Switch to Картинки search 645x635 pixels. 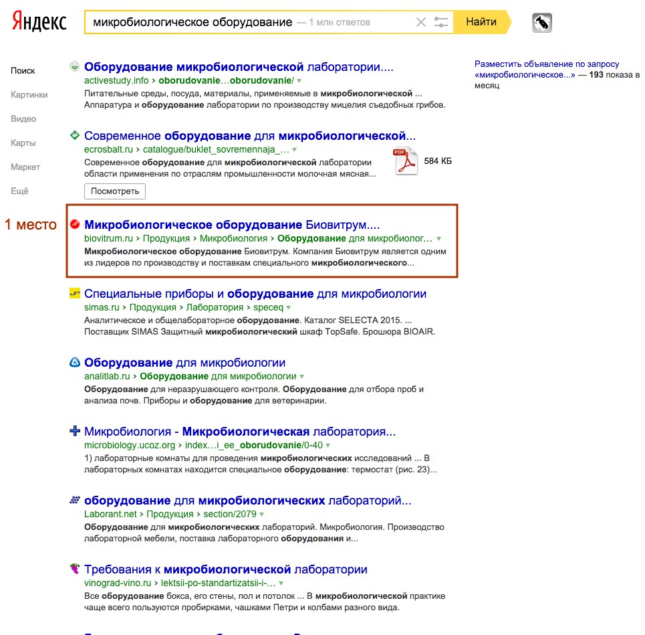29,95
